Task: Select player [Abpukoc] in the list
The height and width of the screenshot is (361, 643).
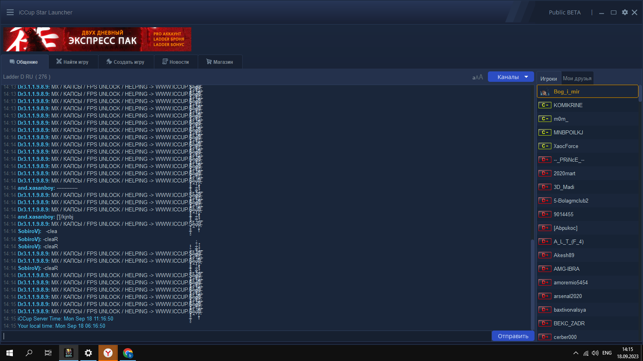Action: click(x=588, y=228)
